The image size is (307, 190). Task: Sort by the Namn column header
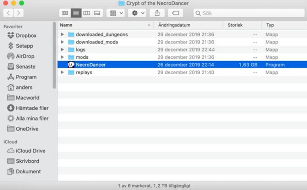[103, 25]
